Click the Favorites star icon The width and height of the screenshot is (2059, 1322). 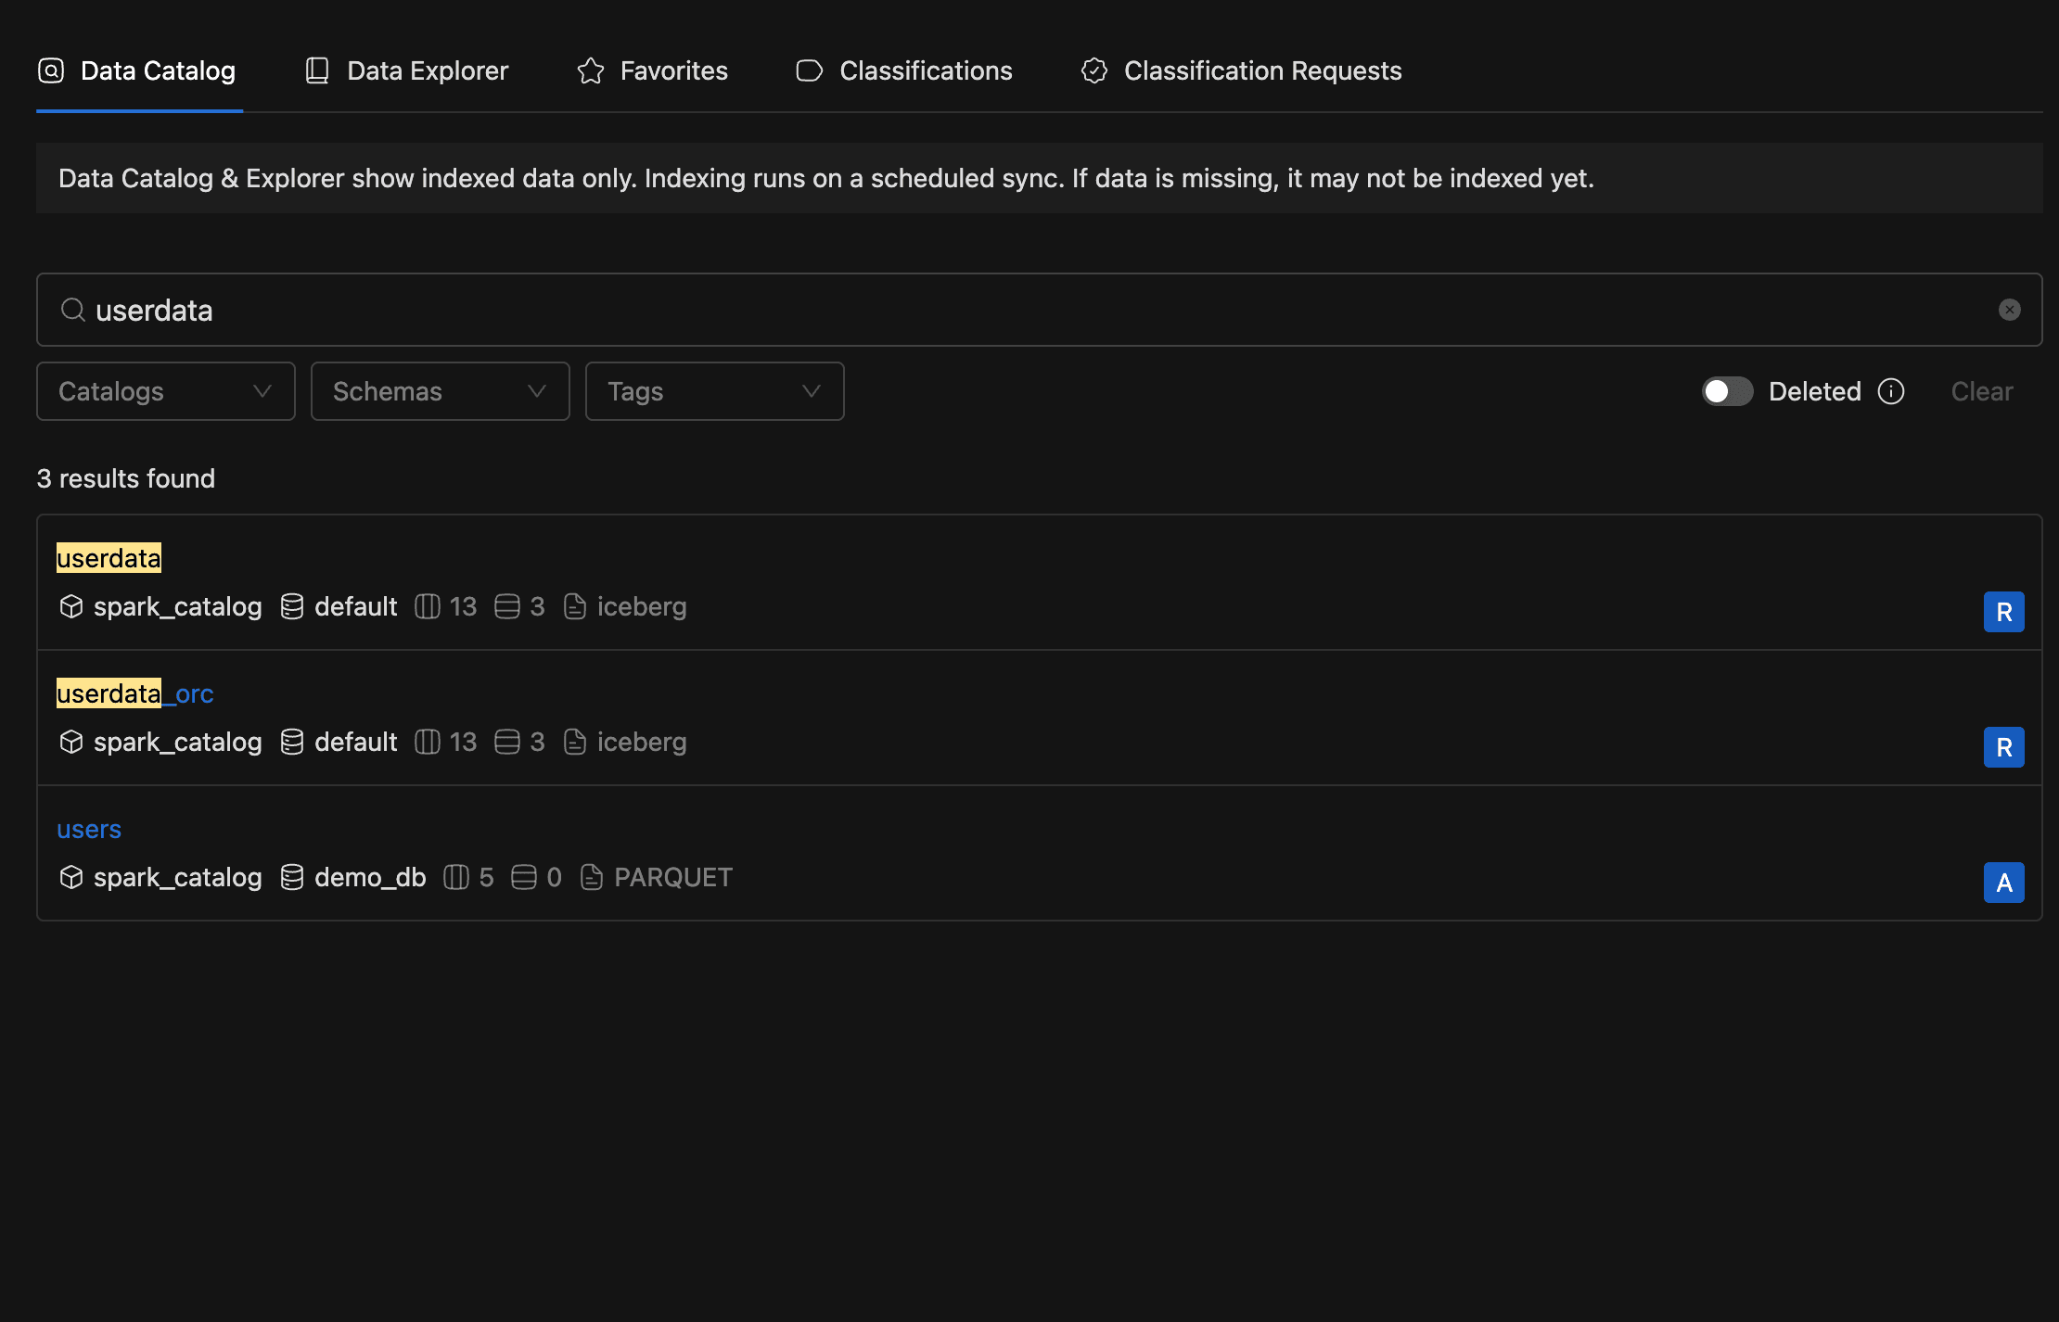click(x=589, y=70)
